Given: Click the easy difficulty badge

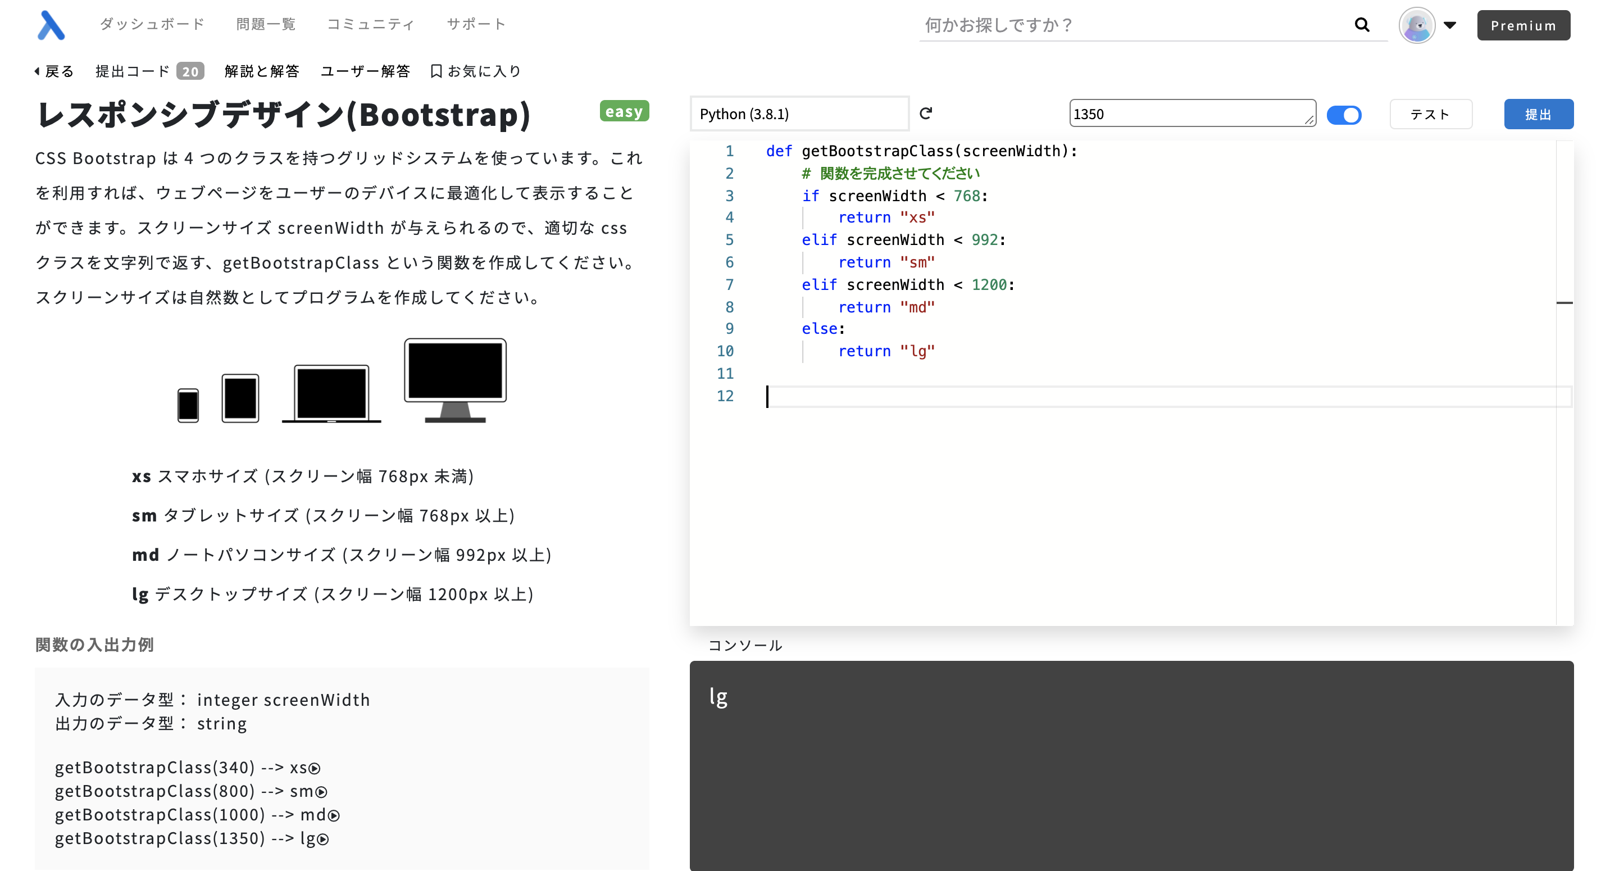Looking at the screenshot, I should 624,111.
